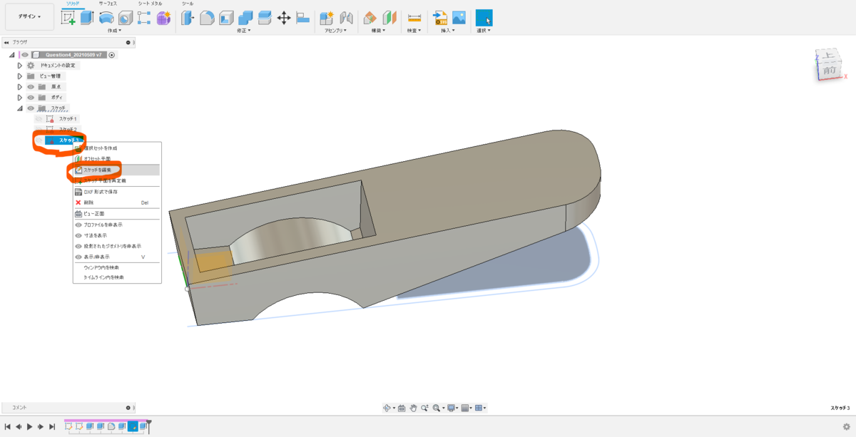The height and width of the screenshot is (437, 856).
Task: Open the 構築 dropdown menu
Action: tap(379, 31)
